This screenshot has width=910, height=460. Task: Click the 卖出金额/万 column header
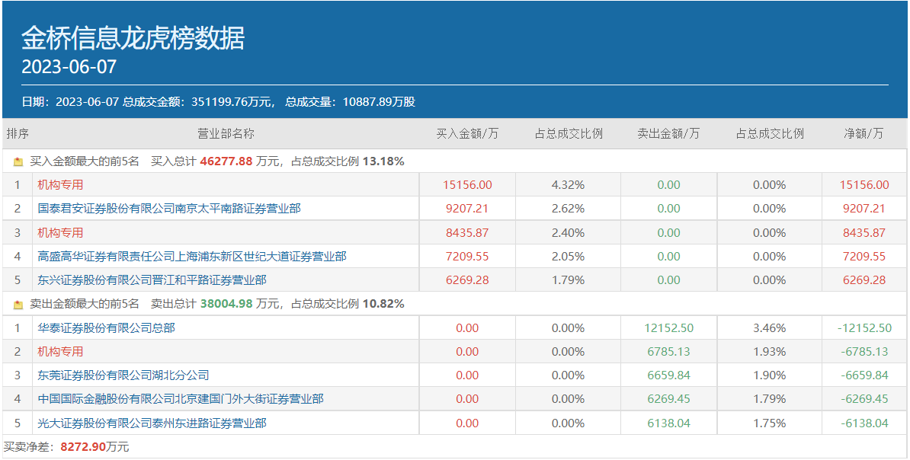coord(668,133)
